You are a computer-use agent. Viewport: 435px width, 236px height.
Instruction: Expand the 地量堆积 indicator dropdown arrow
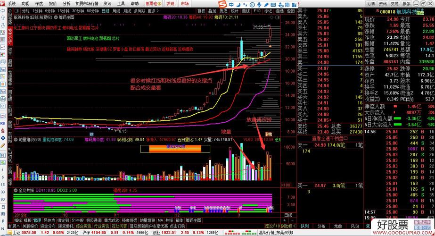[x=16, y=140]
